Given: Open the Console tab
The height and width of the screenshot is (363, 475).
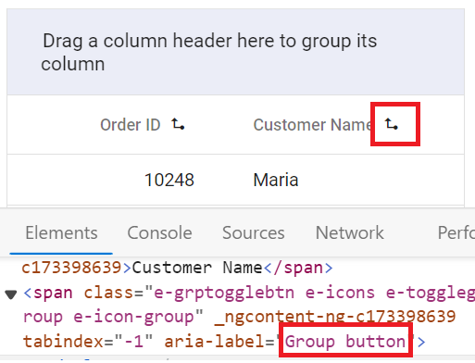Looking at the screenshot, I should coord(159,232).
